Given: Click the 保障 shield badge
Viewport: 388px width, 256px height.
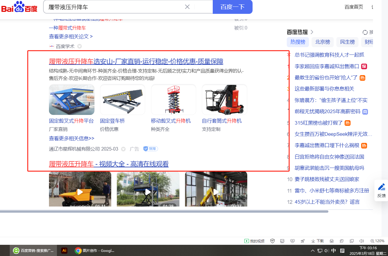Looking at the screenshot, I should 150,149.
